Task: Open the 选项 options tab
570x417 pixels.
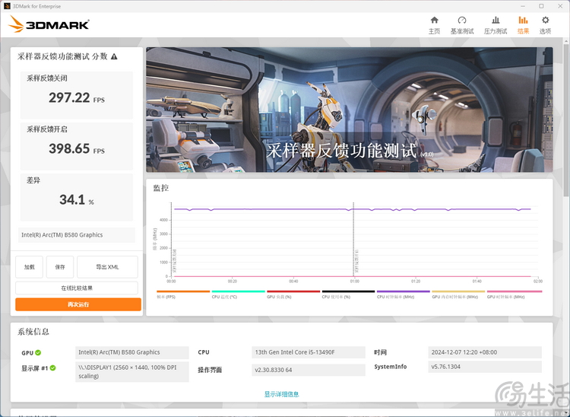Action: point(545,25)
